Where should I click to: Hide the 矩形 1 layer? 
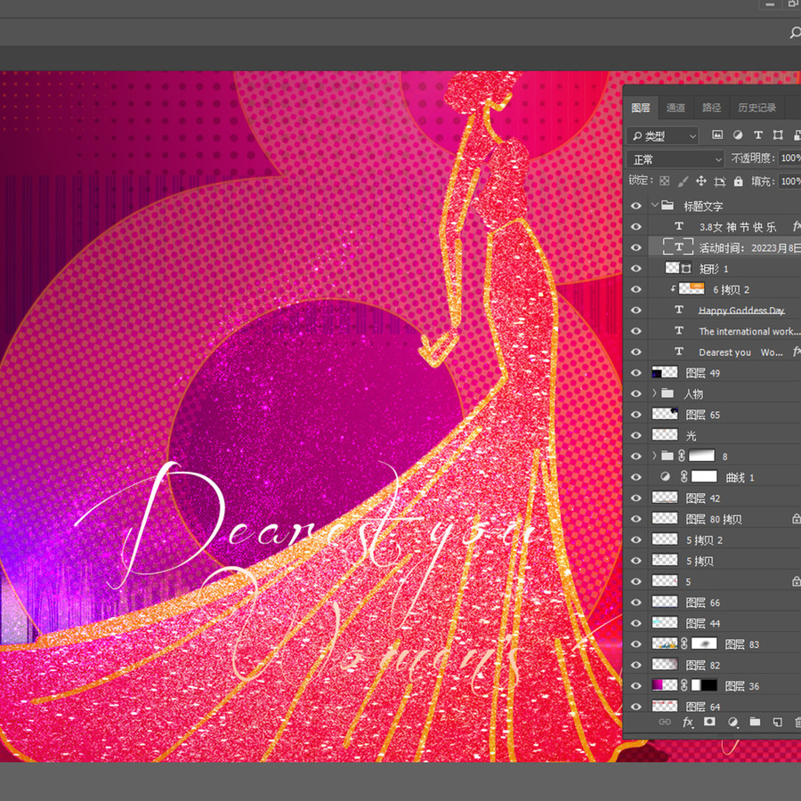tap(636, 268)
